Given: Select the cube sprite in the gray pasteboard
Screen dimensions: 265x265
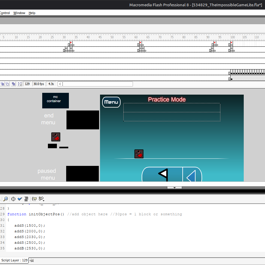Looking at the screenshot, I should click(56, 137).
